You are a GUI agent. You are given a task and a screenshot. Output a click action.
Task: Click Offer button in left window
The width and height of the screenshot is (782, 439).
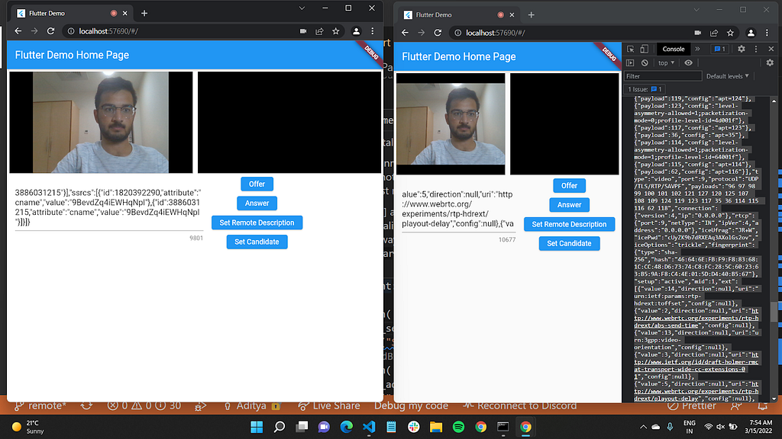click(x=257, y=184)
